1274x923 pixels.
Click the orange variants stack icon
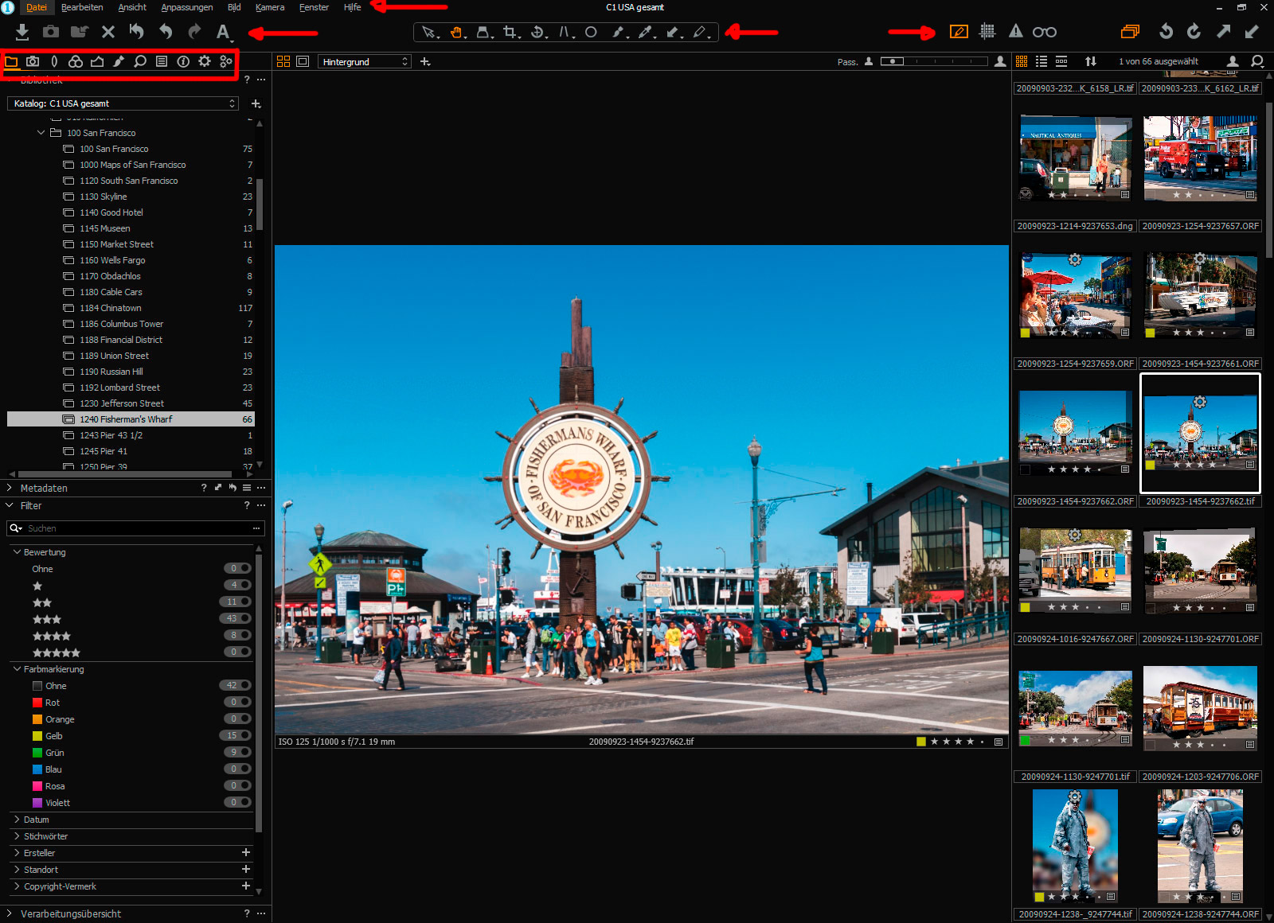click(x=1130, y=32)
